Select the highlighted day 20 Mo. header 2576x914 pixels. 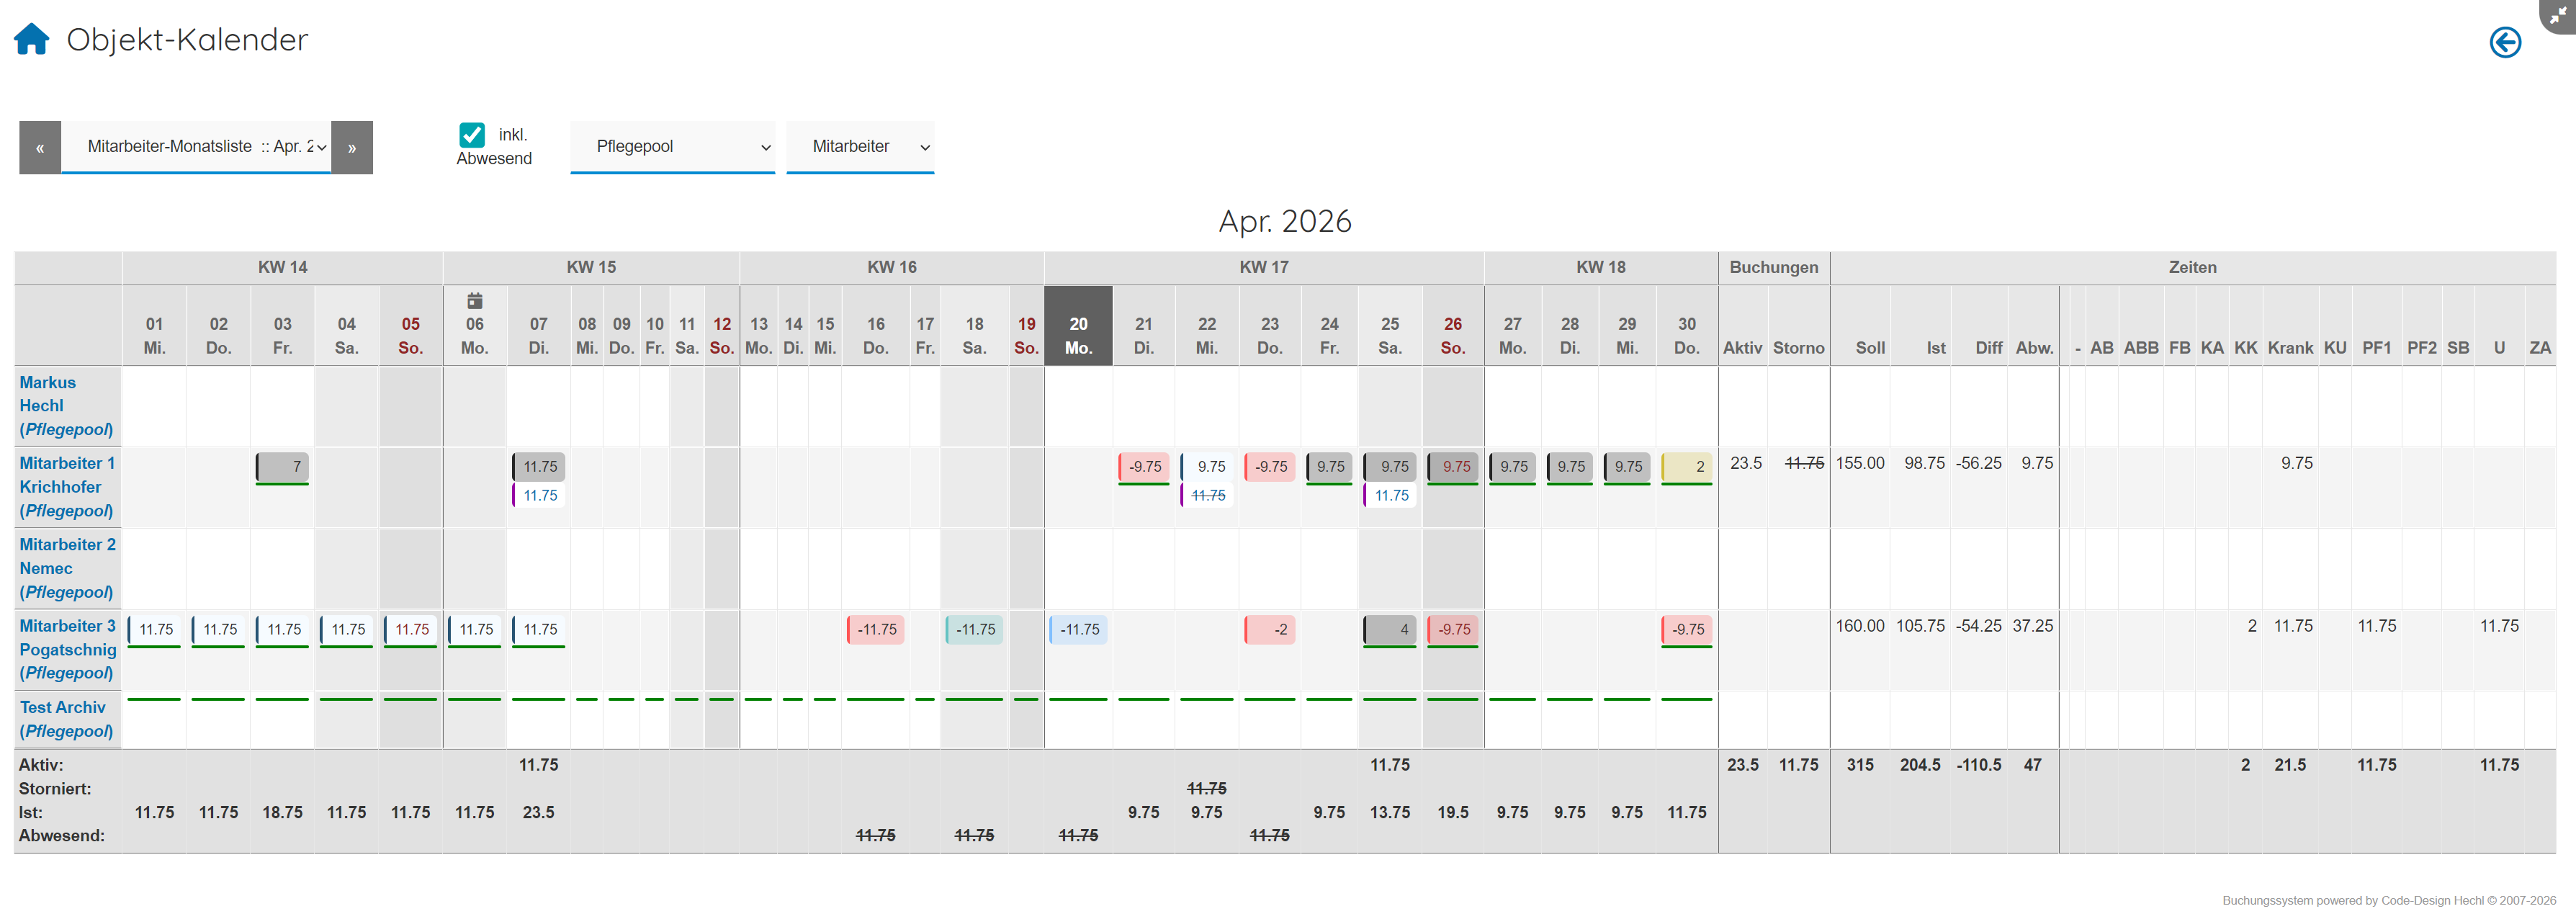[x=1077, y=335]
